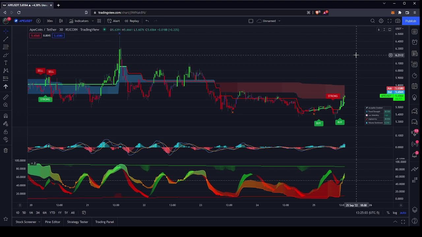Expand the Stock Screener dropdown arrow
Screen dimensions: 422x237
pos(39,222)
